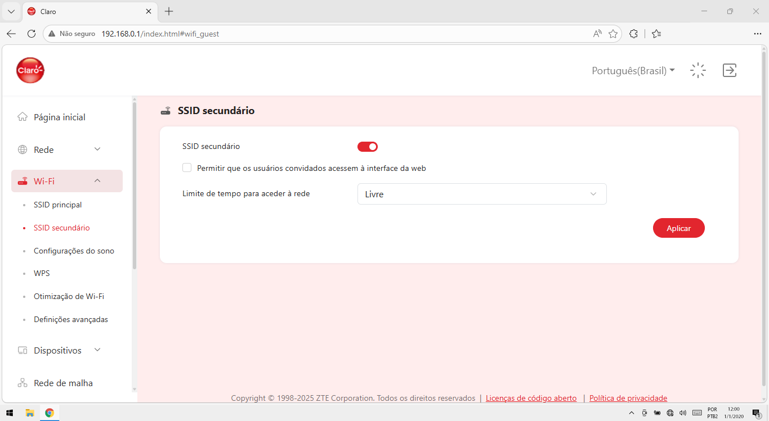Click the browser back arrow
769x421 pixels.
pos(11,34)
